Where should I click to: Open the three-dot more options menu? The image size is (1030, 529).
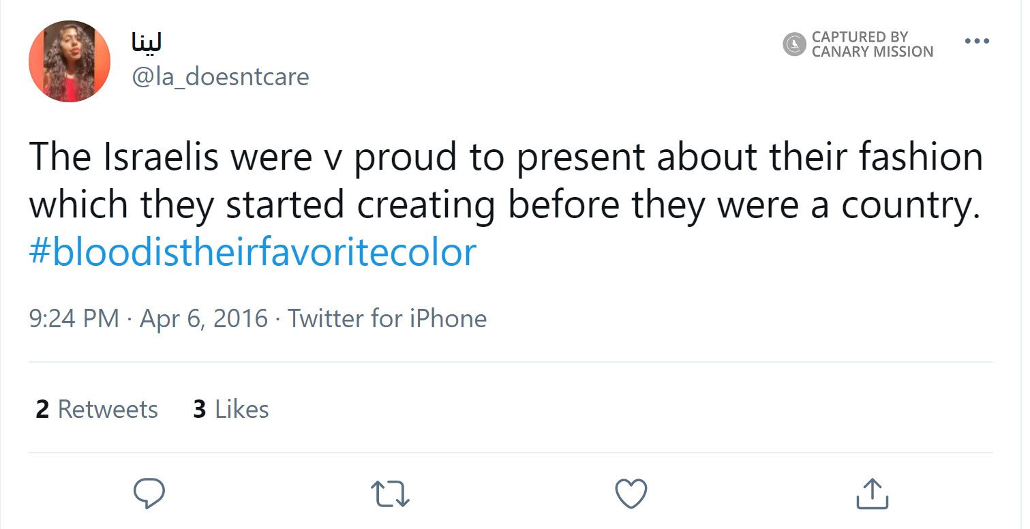977,41
